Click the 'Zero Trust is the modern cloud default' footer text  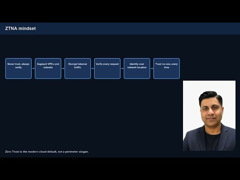[x=47, y=151]
